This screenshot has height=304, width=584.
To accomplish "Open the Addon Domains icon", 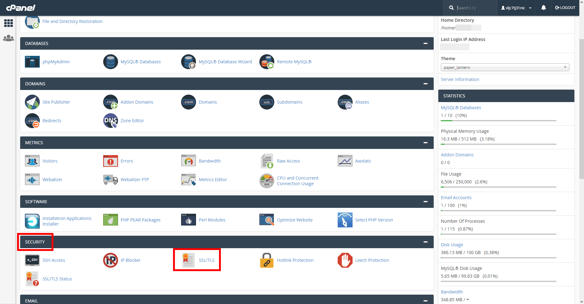I will 111,102.
